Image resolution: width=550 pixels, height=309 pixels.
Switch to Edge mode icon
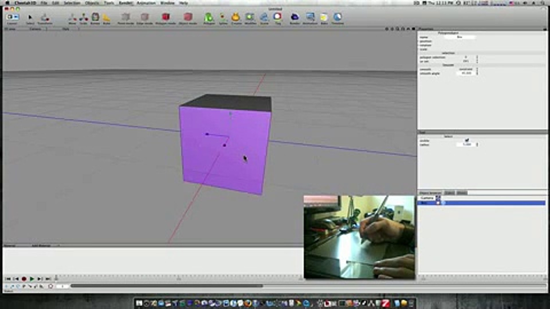[145, 17]
